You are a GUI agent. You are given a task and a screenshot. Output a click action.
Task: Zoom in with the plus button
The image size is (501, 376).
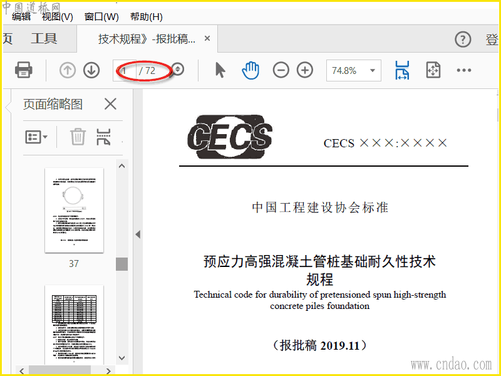tap(305, 70)
